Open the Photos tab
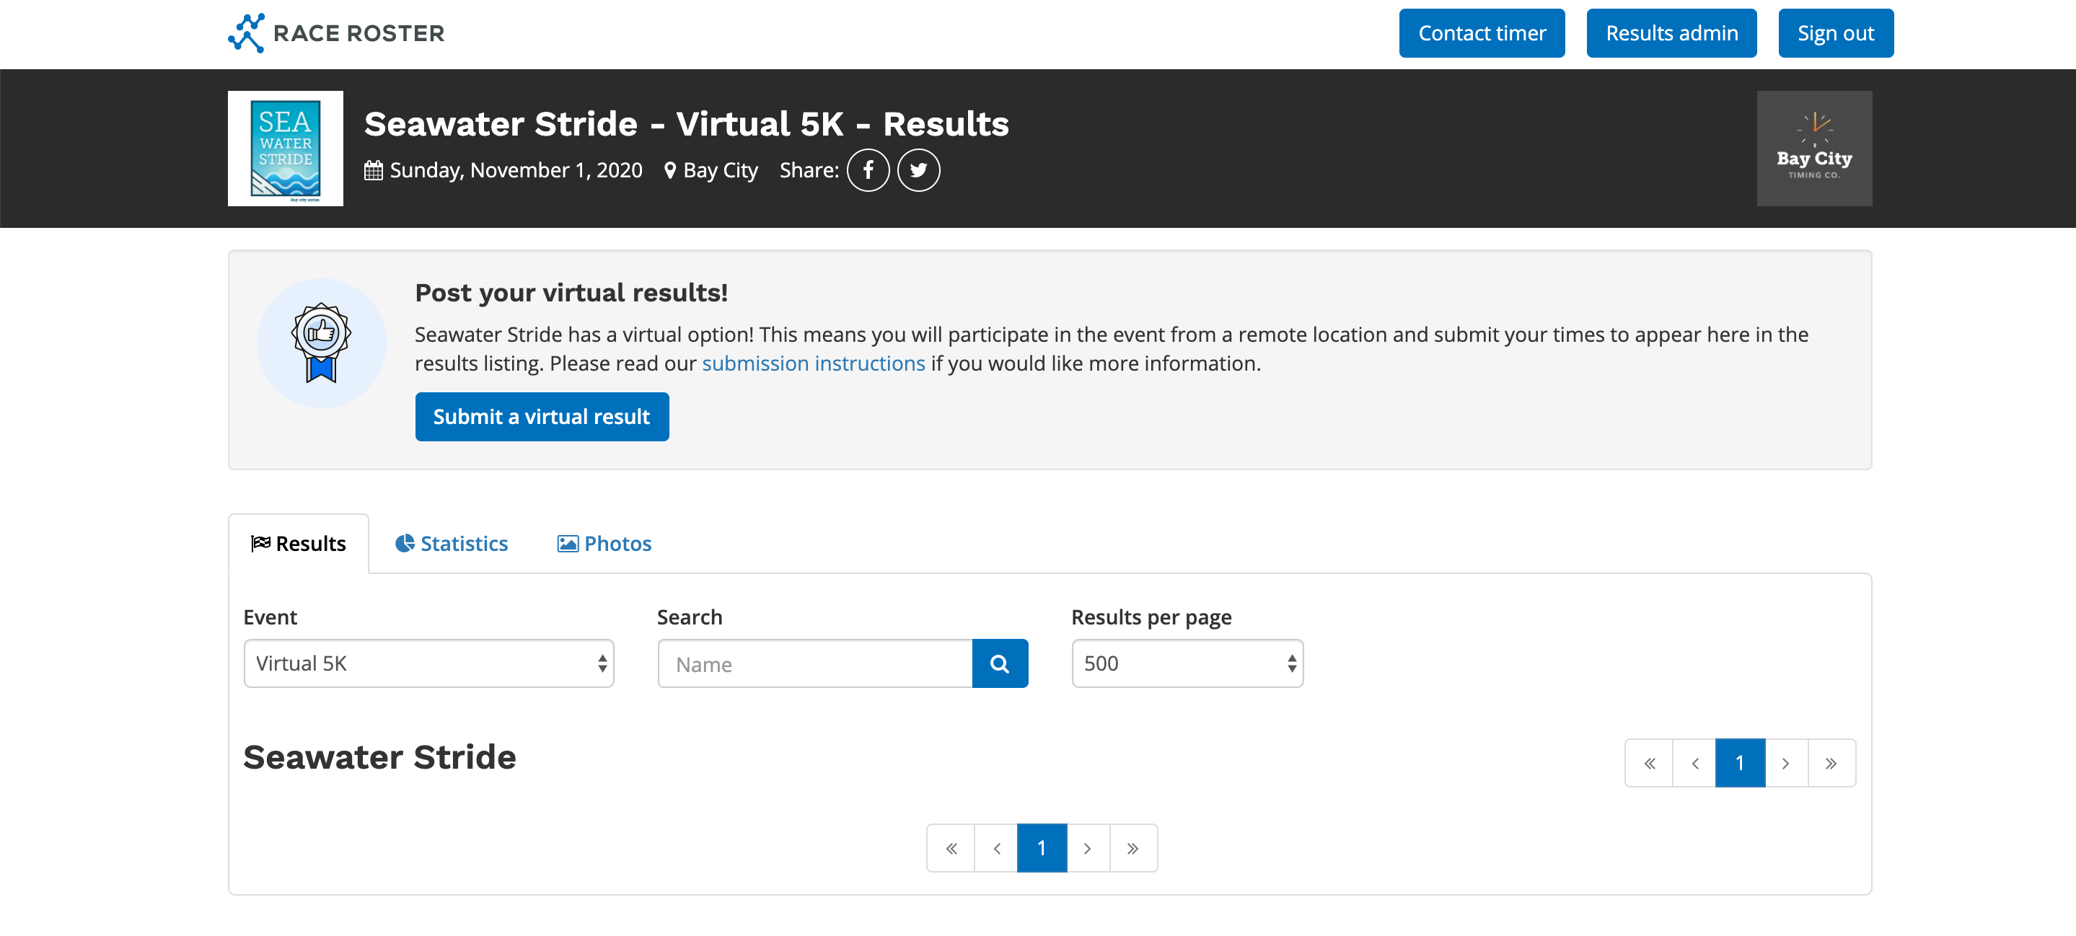 (x=604, y=544)
